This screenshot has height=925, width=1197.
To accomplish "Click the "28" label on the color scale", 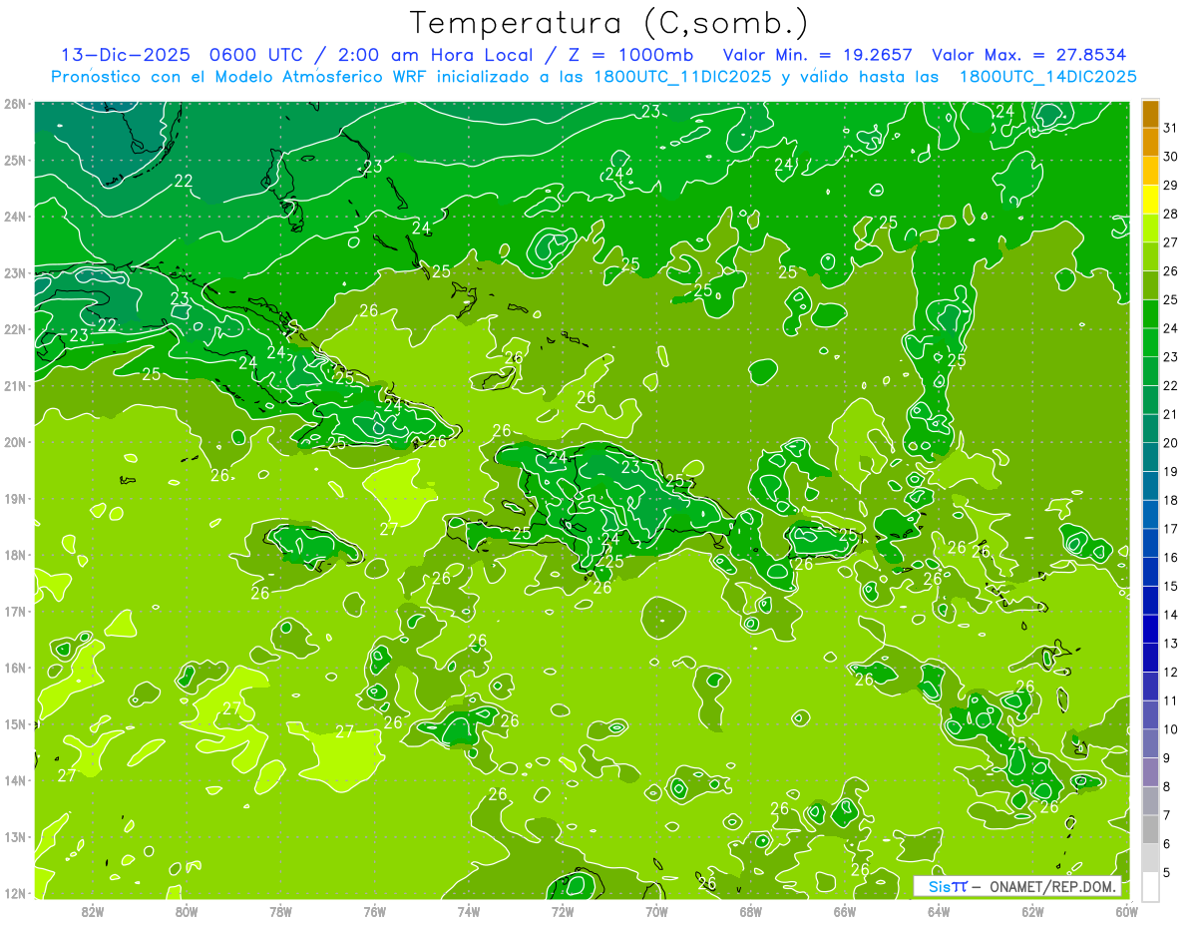I will tap(1171, 214).
